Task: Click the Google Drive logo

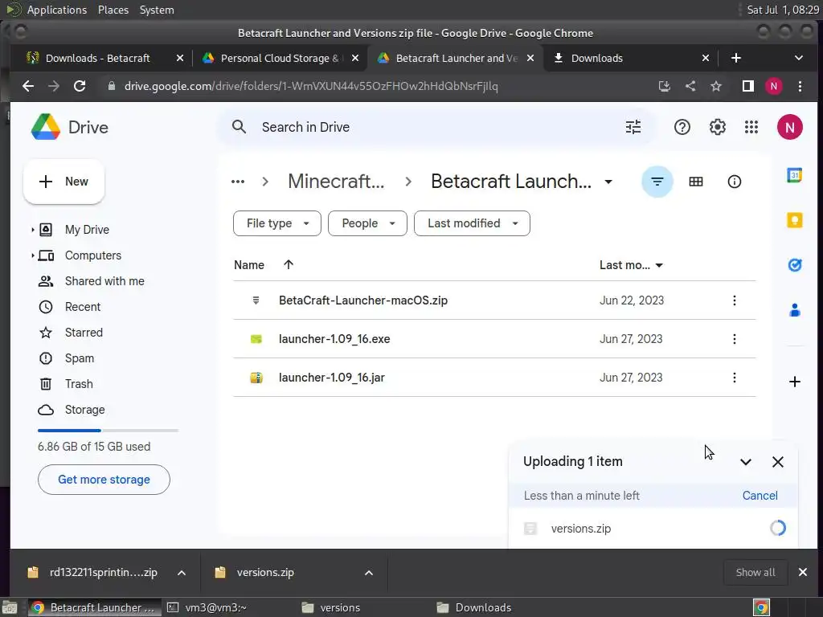Action: (x=46, y=127)
